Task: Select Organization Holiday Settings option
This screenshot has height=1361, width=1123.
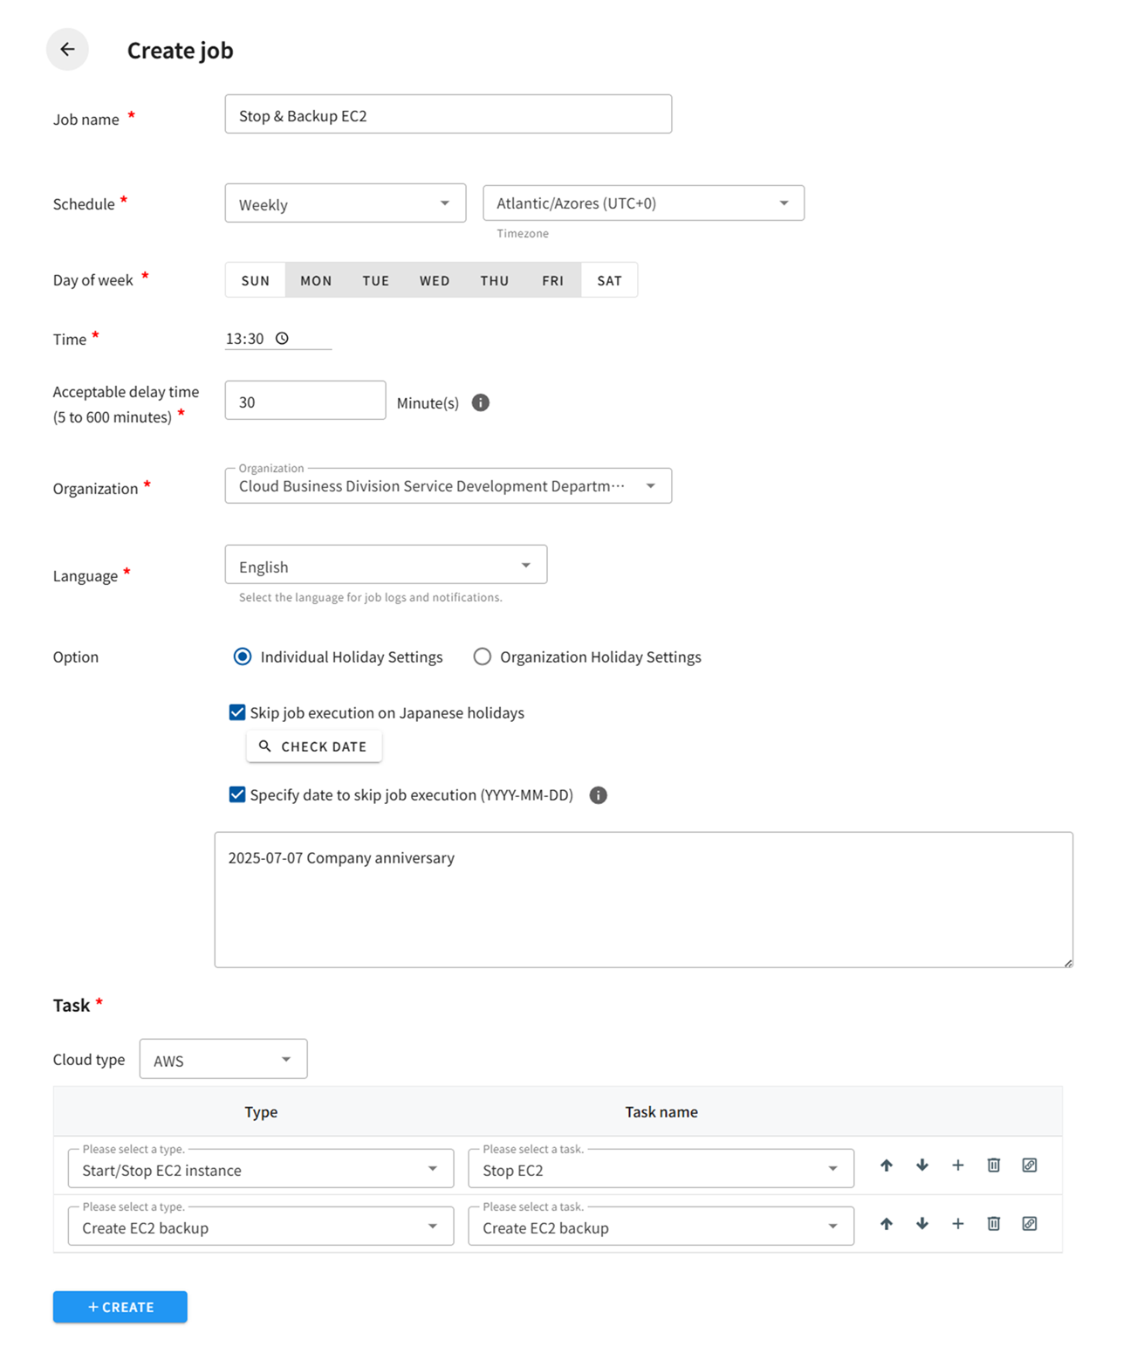Action: [x=483, y=656]
